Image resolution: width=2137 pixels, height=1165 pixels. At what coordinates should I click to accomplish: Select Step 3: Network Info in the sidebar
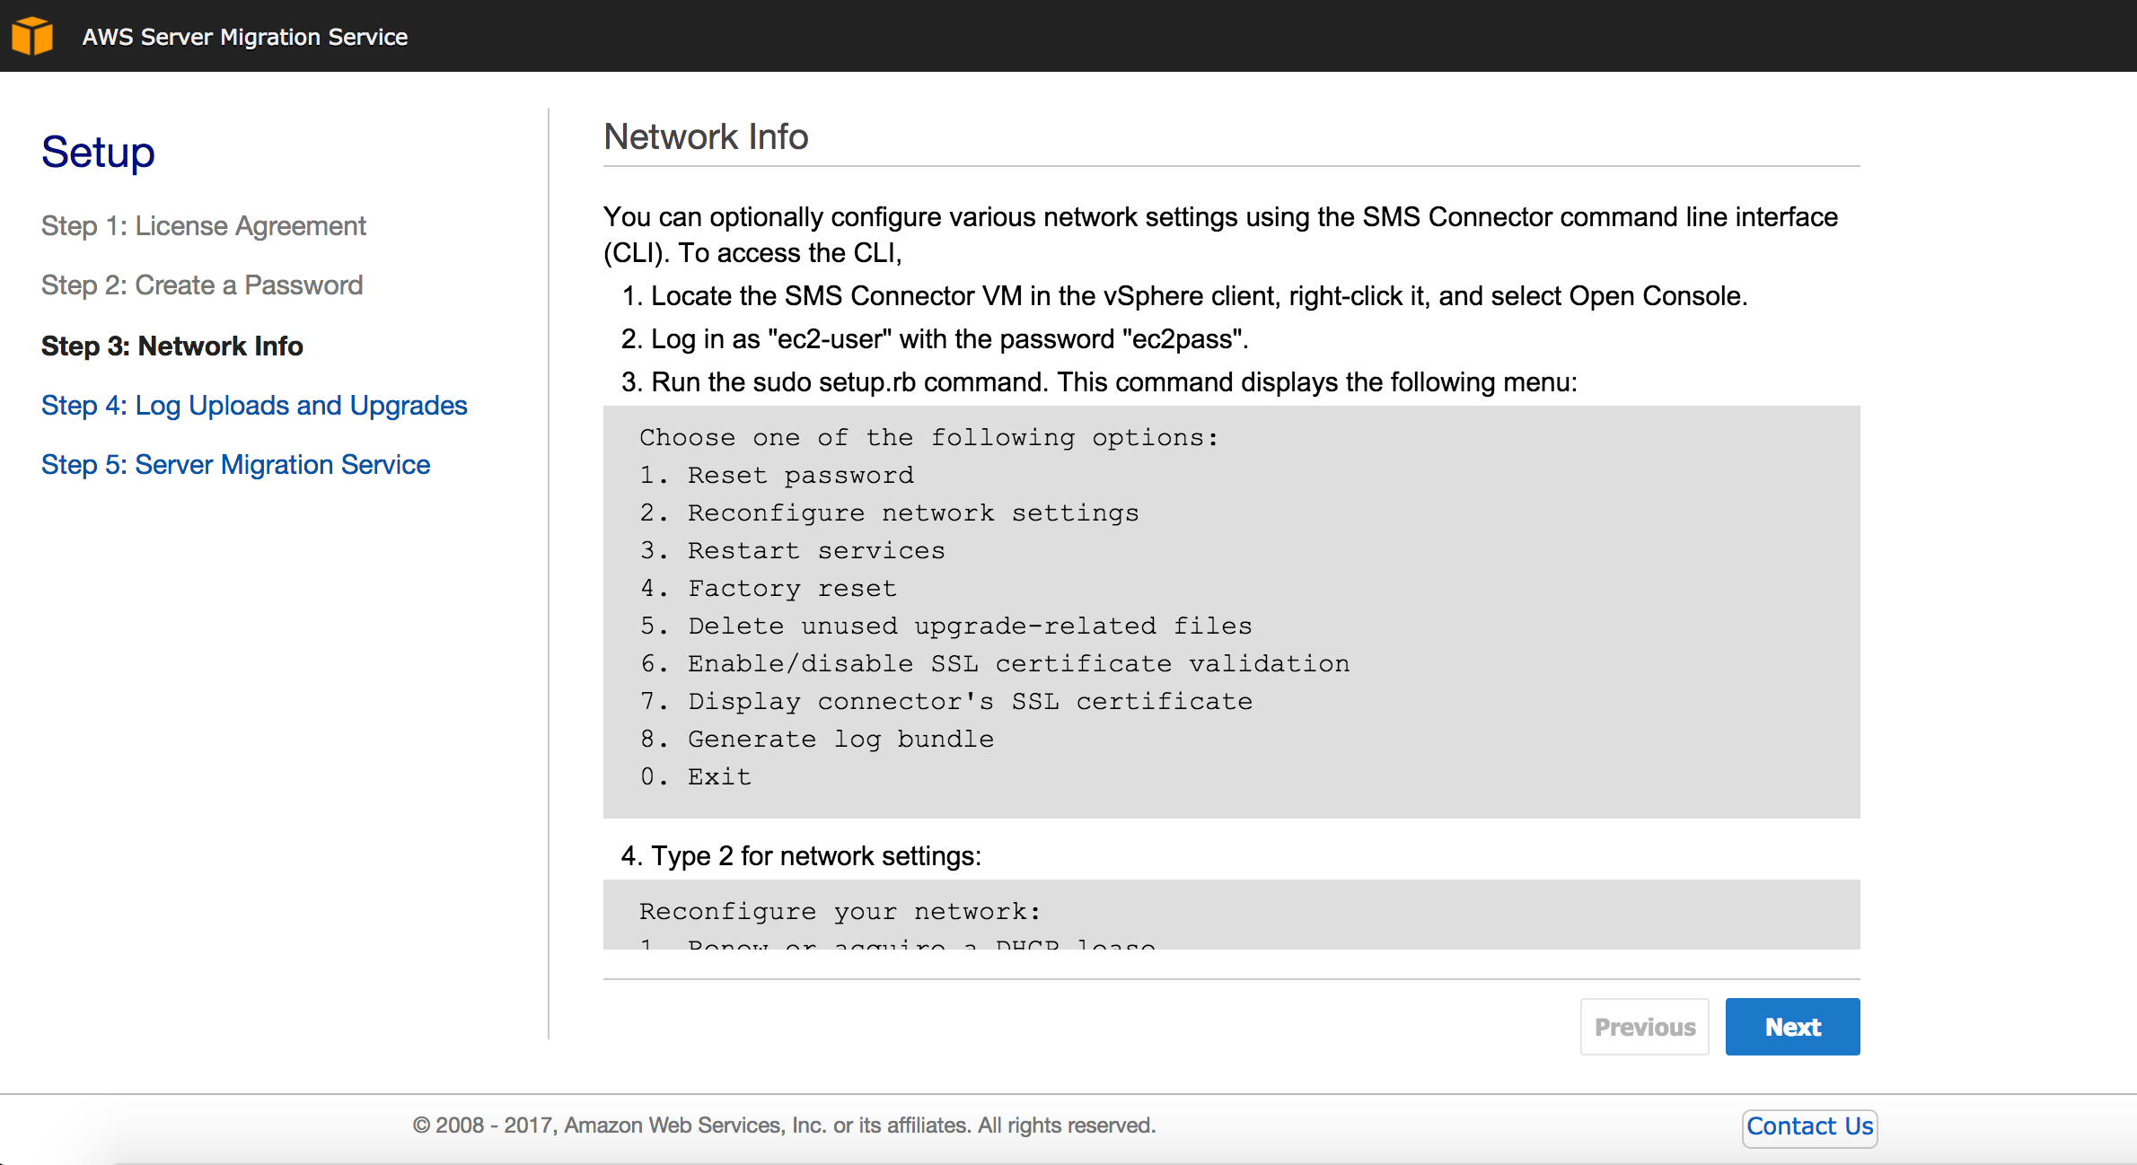point(171,346)
